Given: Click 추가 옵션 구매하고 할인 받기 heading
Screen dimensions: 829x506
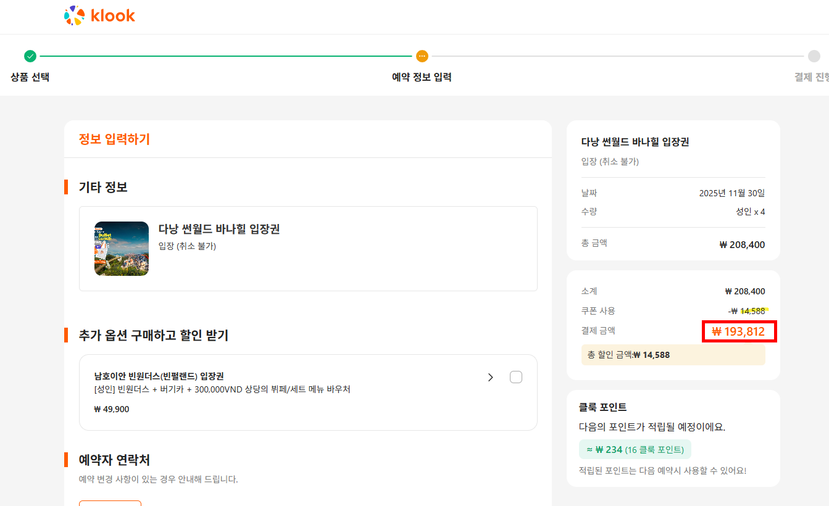Looking at the screenshot, I should [x=154, y=335].
